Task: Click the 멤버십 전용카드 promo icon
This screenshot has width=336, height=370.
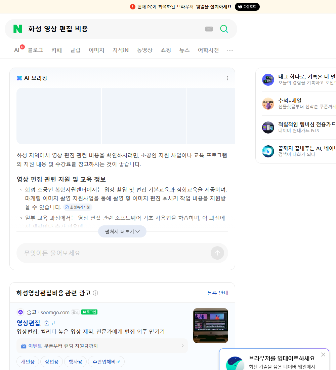Action: pos(268,127)
